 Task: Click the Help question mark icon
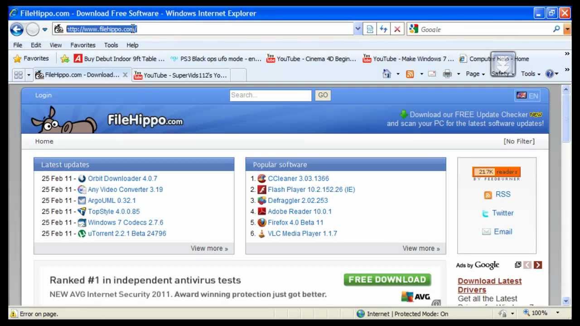[550, 74]
